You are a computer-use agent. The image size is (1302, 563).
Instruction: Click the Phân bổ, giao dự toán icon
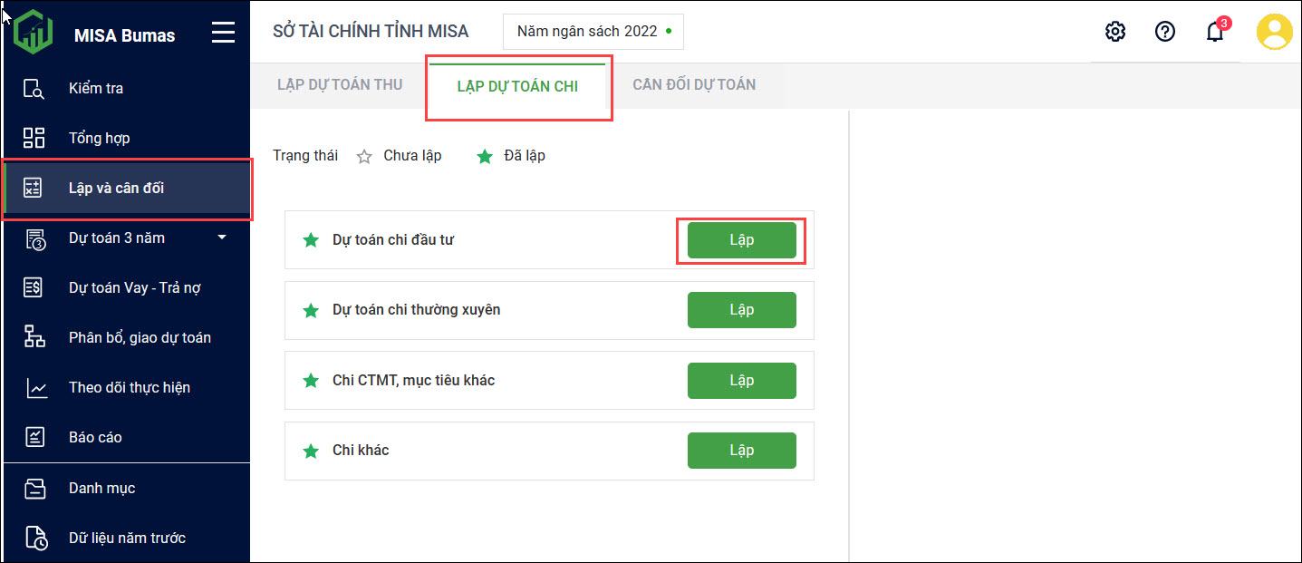34,337
